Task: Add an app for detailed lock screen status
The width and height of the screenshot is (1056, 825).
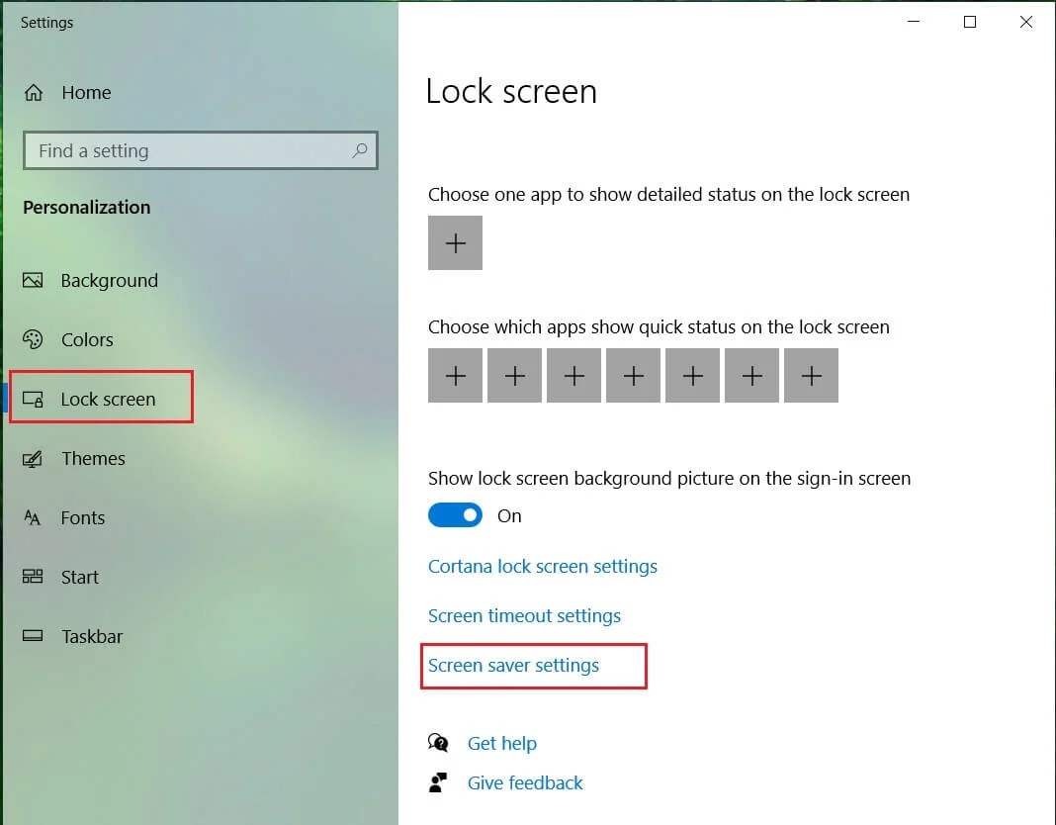Action: click(x=455, y=242)
